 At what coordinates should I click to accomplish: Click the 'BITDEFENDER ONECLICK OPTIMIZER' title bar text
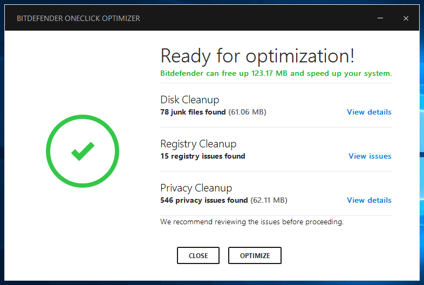pos(78,18)
